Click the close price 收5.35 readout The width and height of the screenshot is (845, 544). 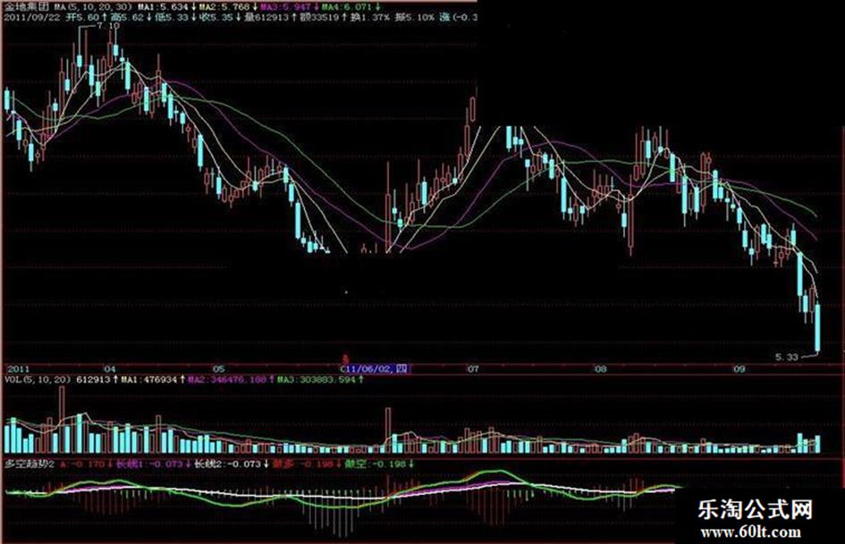217,17
